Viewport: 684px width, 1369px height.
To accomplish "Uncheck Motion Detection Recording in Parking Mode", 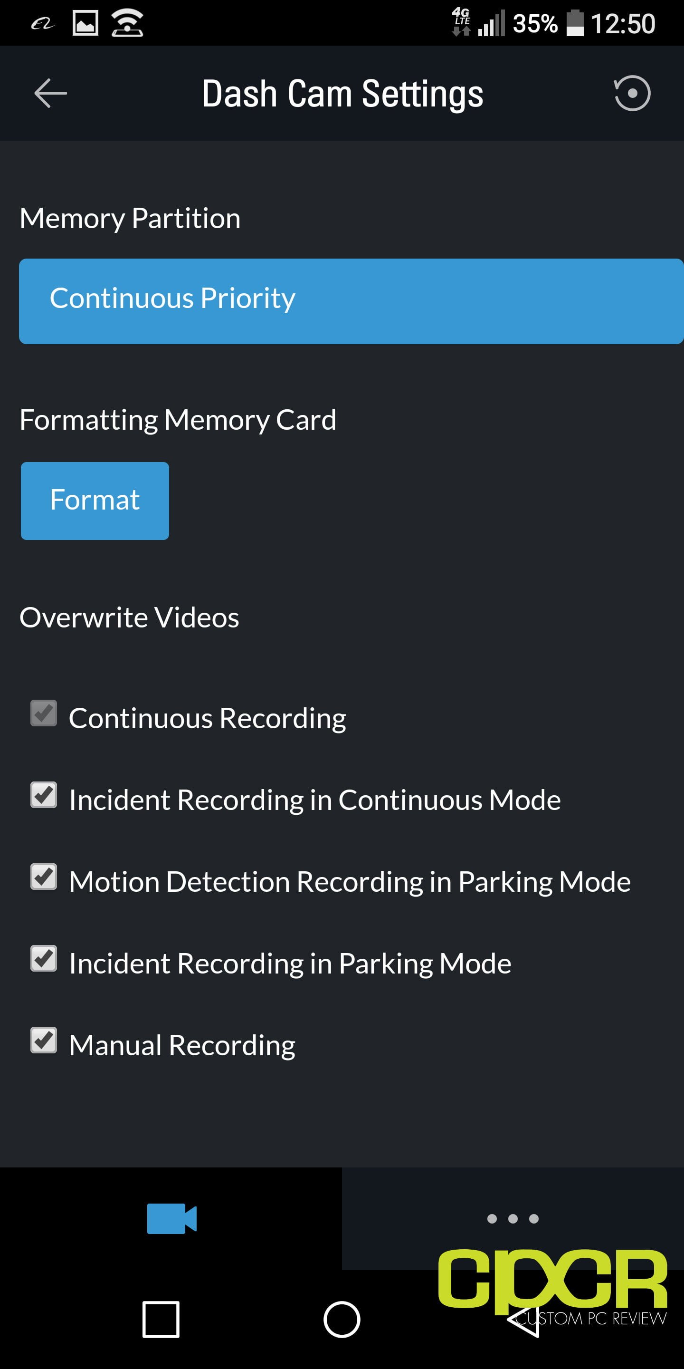I will click(44, 877).
